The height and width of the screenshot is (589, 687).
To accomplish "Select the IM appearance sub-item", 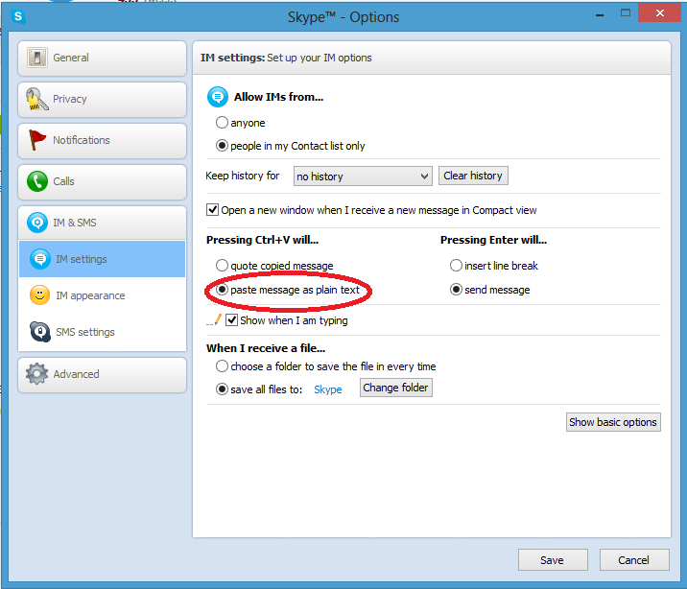I will pyautogui.click(x=102, y=295).
